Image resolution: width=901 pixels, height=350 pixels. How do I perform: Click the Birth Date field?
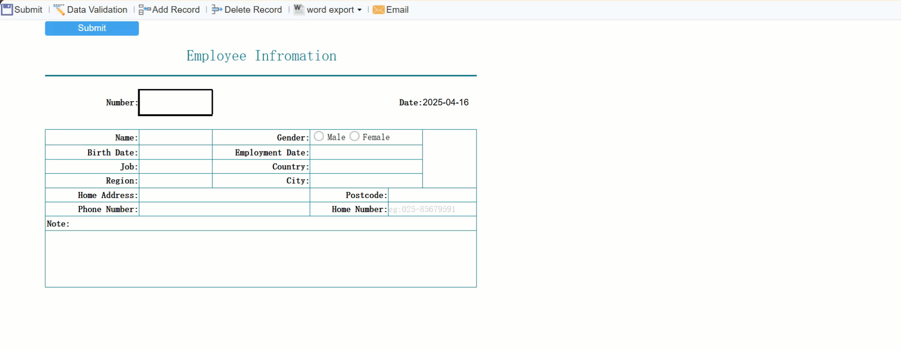tap(176, 152)
